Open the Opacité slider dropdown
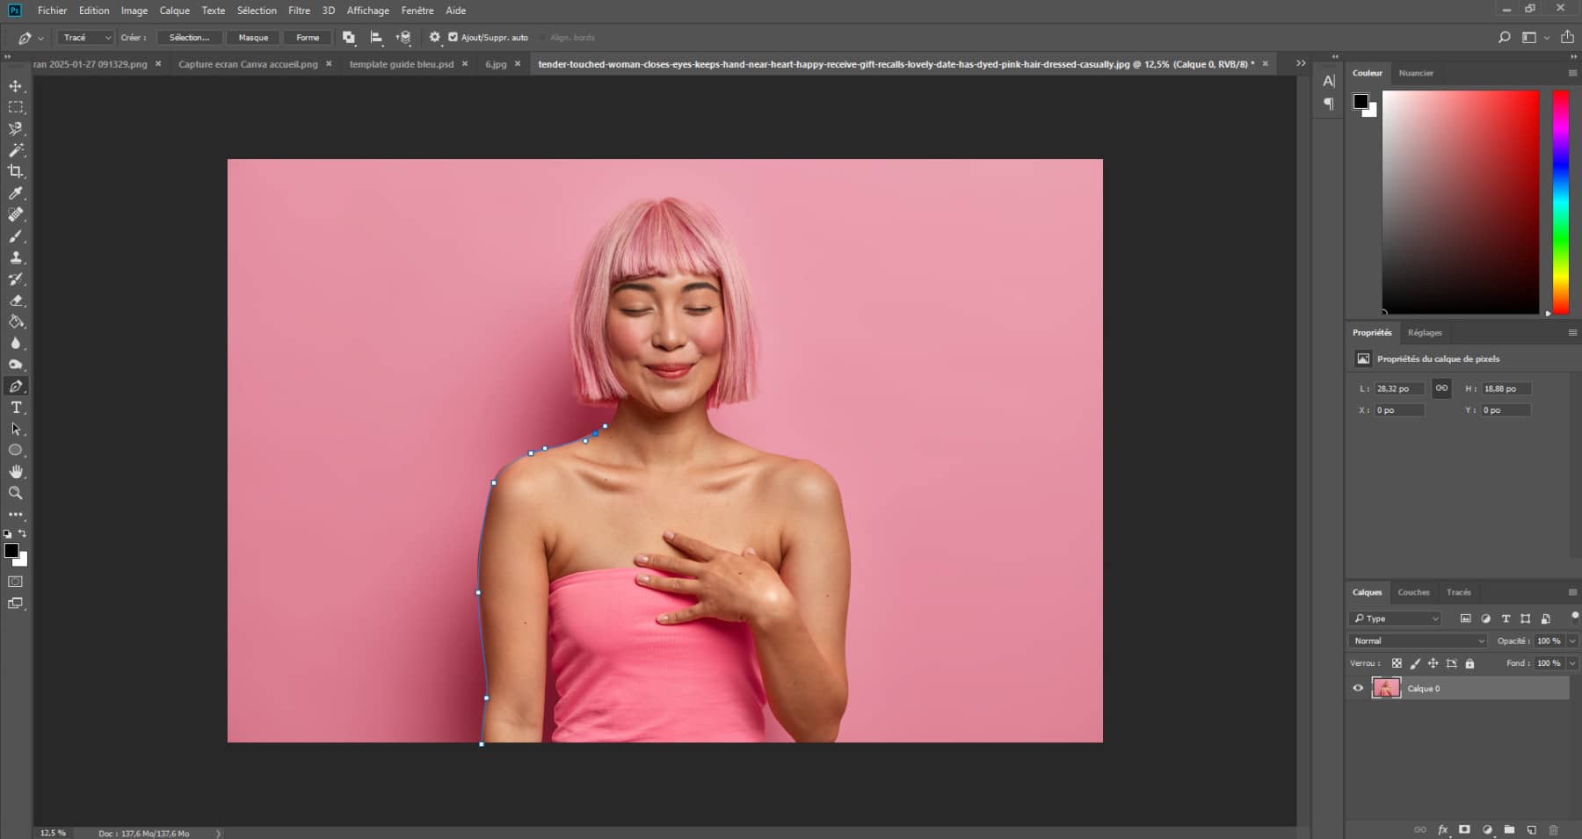The height and width of the screenshot is (839, 1582). tap(1572, 640)
